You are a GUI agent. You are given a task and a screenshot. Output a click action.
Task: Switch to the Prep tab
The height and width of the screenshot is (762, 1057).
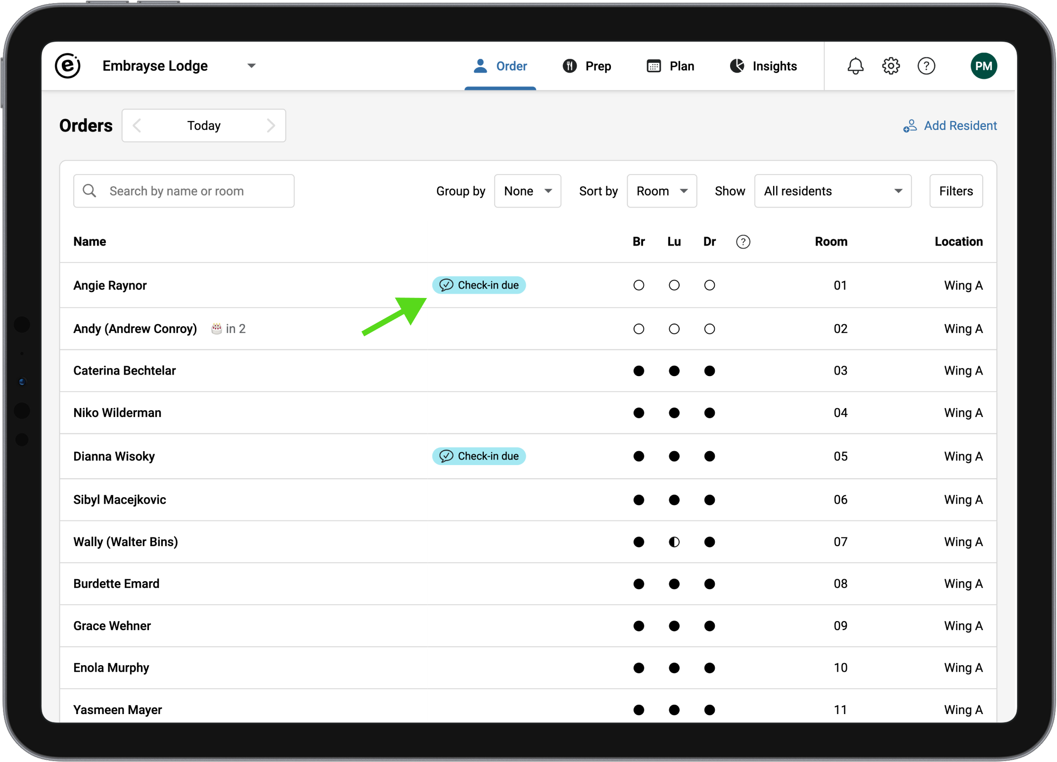click(x=587, y=66)
